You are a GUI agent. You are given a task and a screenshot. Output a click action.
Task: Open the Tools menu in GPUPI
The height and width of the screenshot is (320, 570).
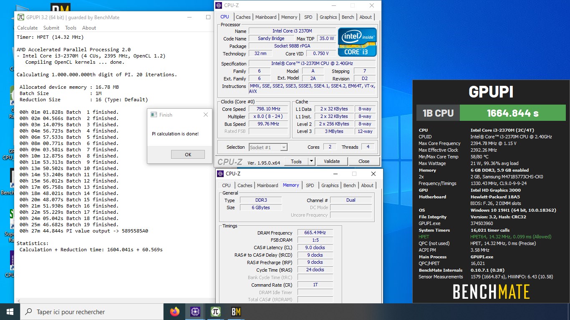pyautogui.click(x=71, y=28)
